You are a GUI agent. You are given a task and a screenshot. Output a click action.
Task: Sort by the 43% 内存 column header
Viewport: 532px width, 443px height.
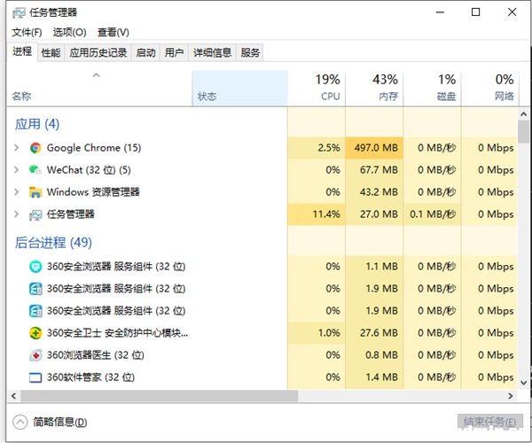[374, 89]
